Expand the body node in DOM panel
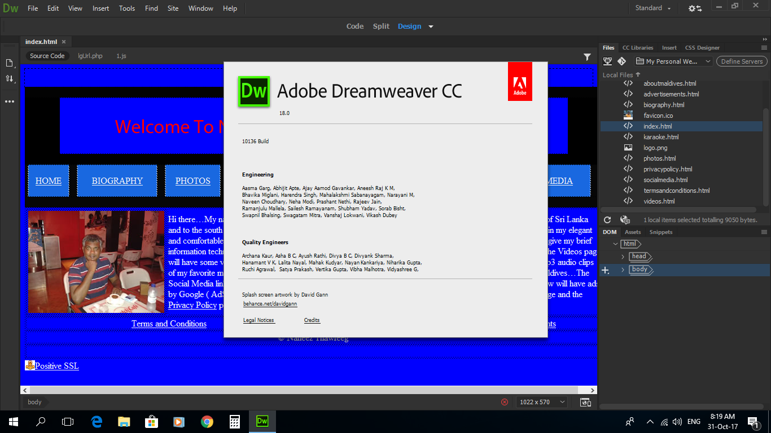 coord(623,269)
